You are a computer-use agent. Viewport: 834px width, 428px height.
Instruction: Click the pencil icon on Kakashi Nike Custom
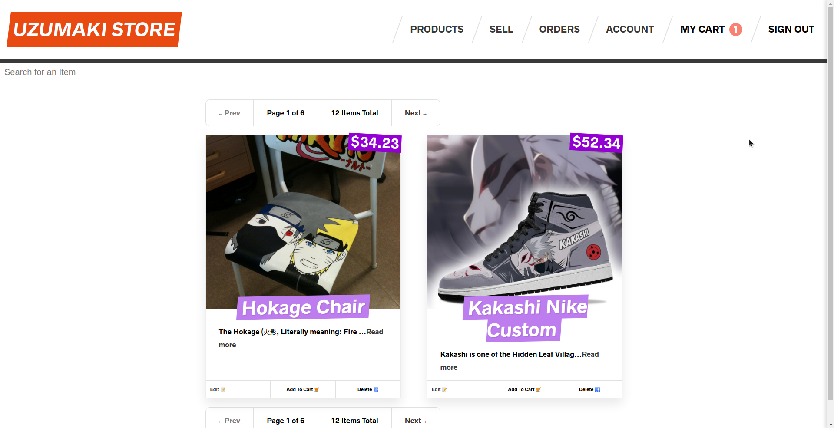(445, 390)
